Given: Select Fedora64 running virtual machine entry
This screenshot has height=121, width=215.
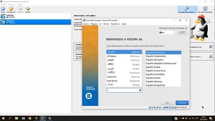Looking at the screenshot, I should (x=36, y=22).
